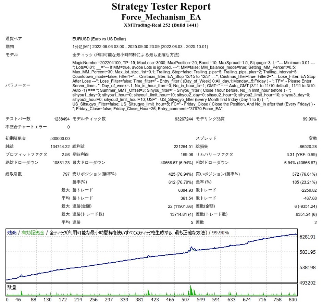
Task: Select average winning trade 361.54
Action: click(187, 198)
